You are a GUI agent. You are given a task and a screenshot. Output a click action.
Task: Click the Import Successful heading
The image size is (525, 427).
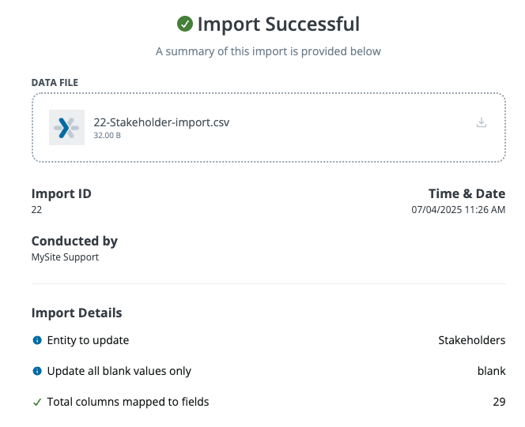278,24
